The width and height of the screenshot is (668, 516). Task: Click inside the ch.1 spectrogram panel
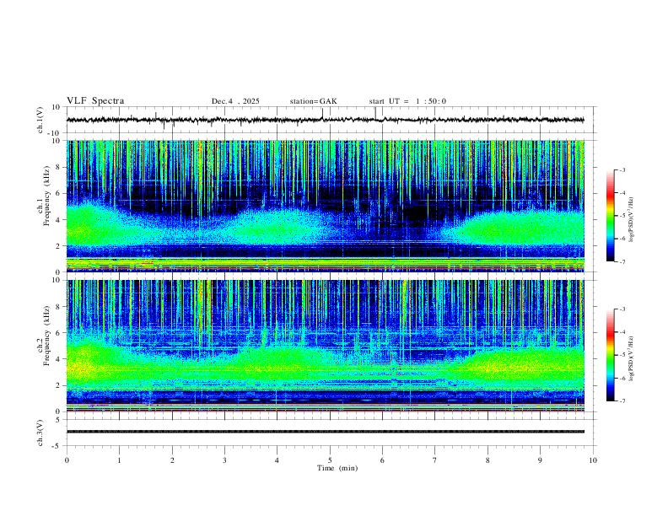point(325,206)
